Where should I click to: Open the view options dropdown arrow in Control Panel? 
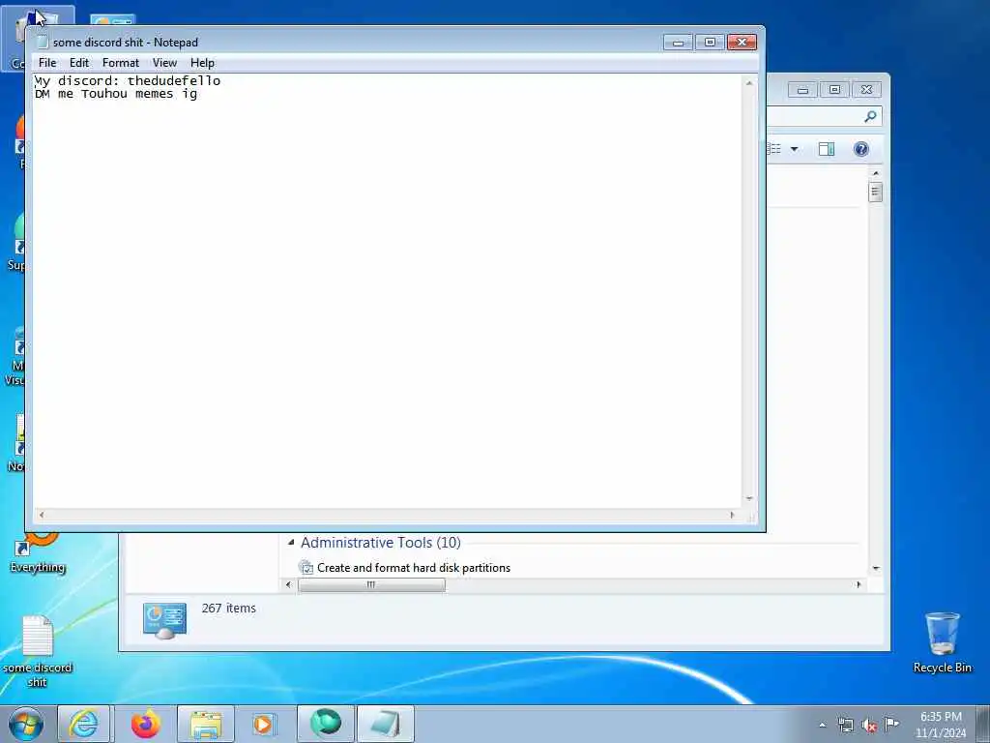(795, 149)
